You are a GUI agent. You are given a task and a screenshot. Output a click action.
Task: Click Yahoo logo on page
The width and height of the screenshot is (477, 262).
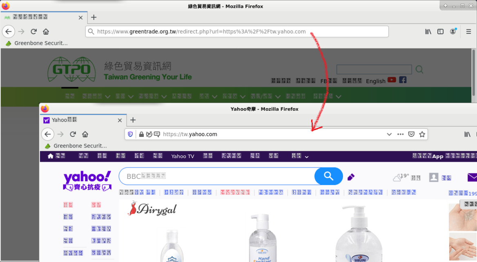tap(87, 181)
